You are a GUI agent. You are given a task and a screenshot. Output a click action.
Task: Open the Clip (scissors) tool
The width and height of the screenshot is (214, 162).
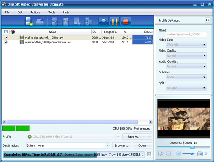(x=55, y=22)
